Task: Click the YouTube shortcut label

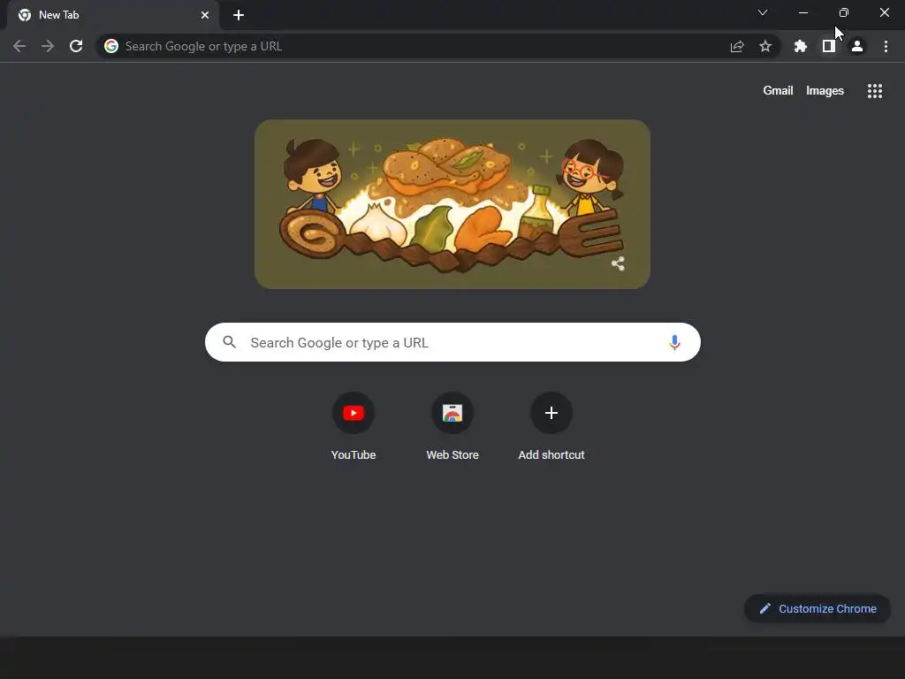Action: 354,455
